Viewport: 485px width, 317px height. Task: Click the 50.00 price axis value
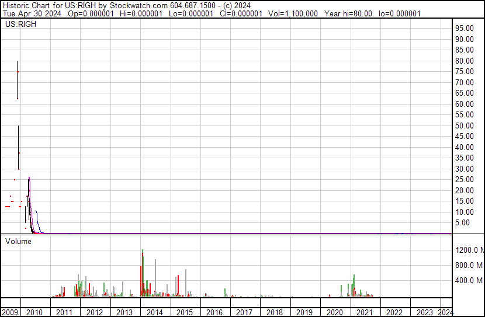465,126
